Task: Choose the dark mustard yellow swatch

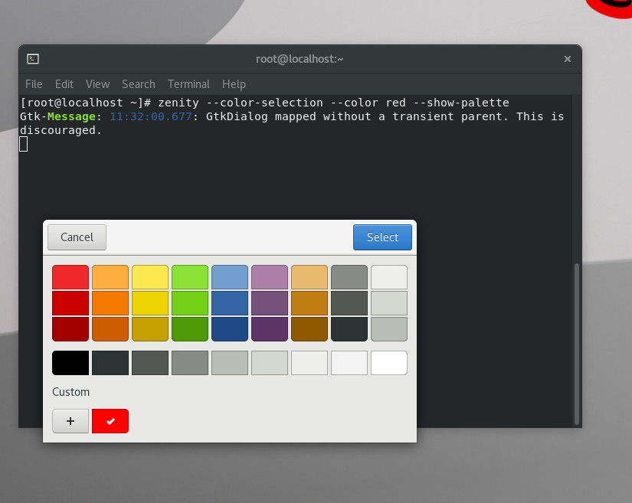Action: tap(150, 329)
